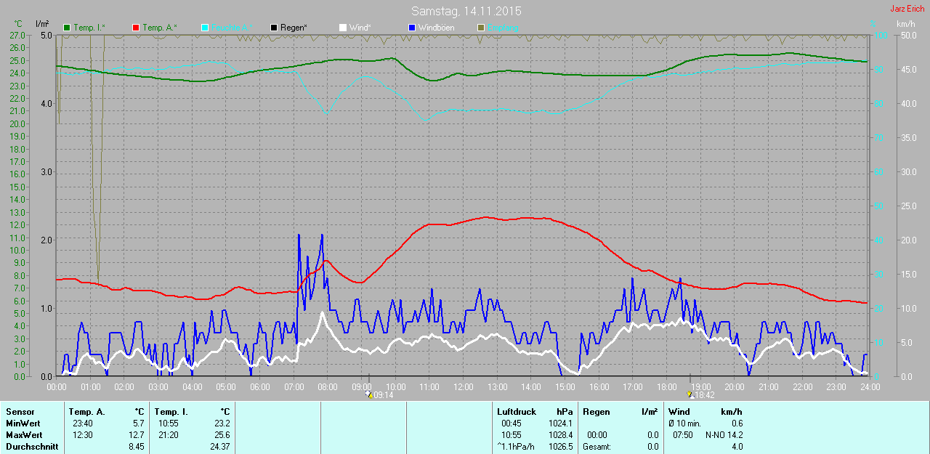Click the Wind column header in table

click(679, 412)
